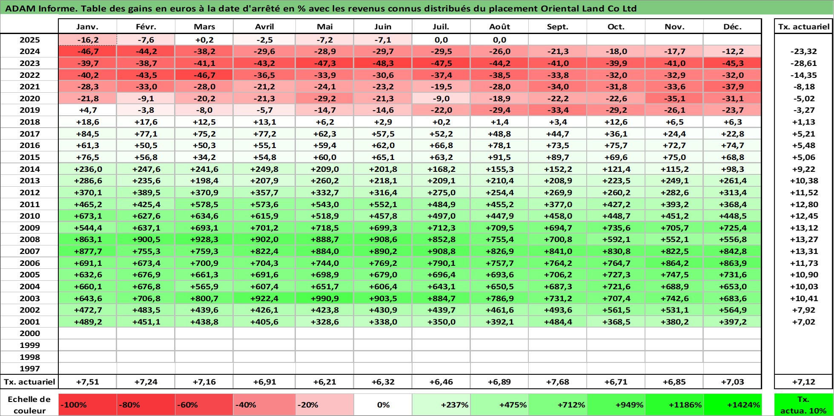834x416 pixels.
Task: Select the value +908,8 in July 2007
Action: [441, 251]
